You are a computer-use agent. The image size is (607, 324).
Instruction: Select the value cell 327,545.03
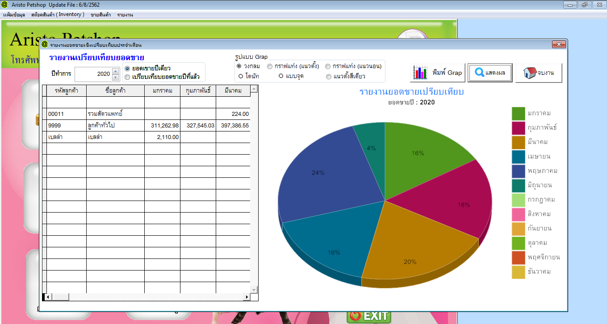(198, 126)
